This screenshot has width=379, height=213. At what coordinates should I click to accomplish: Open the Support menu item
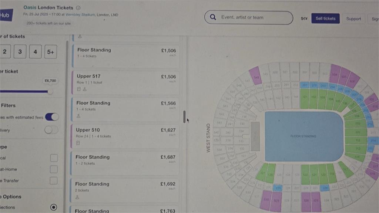(x=353, y=18)
